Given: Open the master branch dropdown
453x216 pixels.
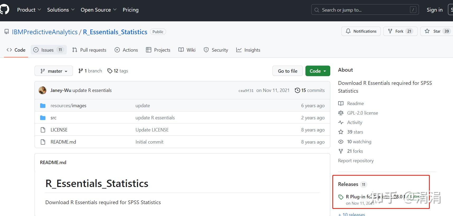Looking at the screenshot, I should click(x=54, y=71).
